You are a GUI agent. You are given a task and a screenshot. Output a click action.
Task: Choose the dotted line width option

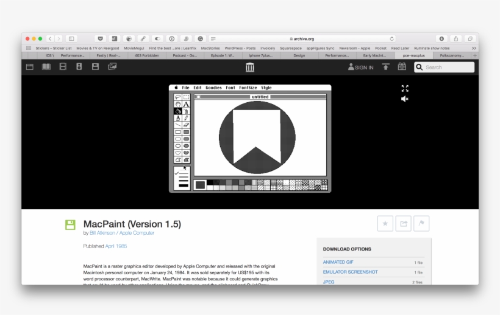184,170
